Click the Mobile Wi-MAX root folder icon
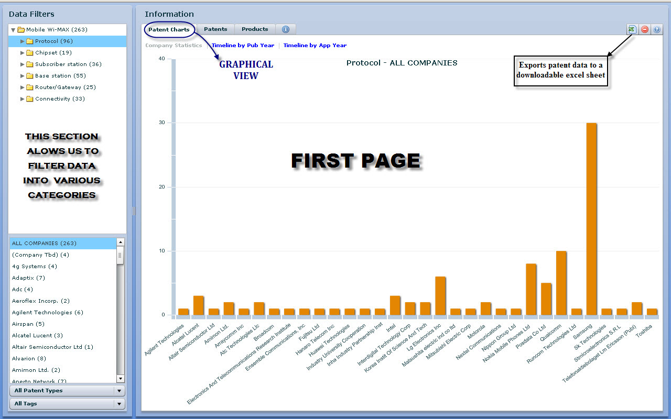 (21, 30)
